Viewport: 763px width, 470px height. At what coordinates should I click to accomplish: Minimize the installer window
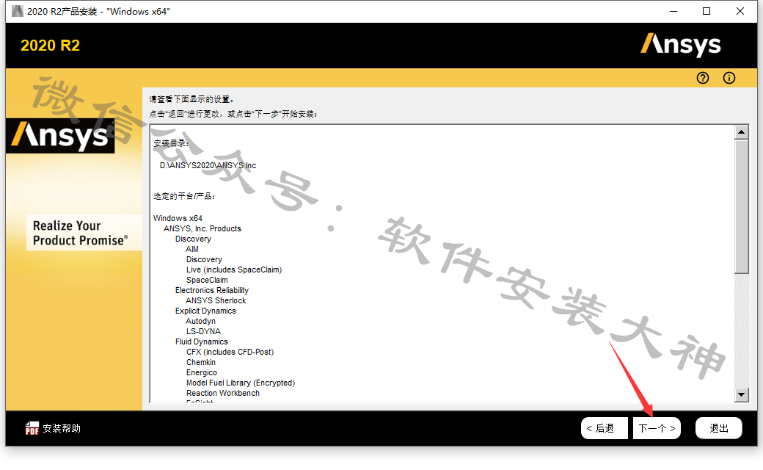673,11
